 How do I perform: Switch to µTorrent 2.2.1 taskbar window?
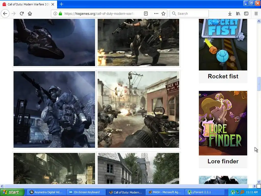pos(205,192)
